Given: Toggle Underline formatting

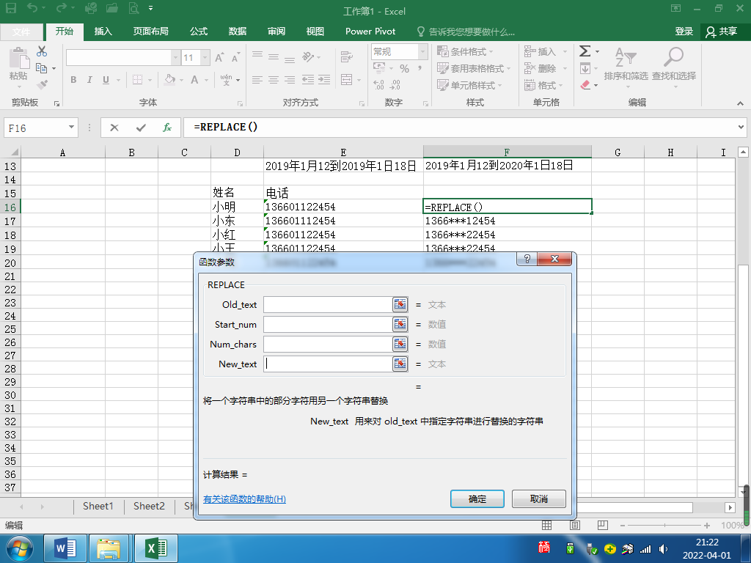Looking at the screenshot, I should coord(106,79).
